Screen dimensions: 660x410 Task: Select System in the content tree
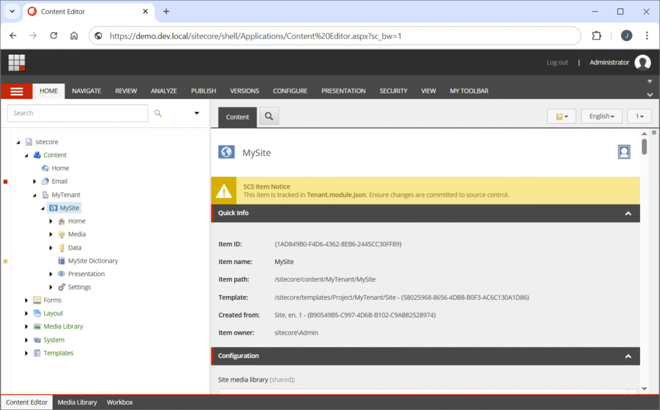(54, 340)
